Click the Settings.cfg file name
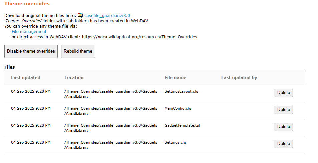The image size is (318, 163). tap(175, 142)
